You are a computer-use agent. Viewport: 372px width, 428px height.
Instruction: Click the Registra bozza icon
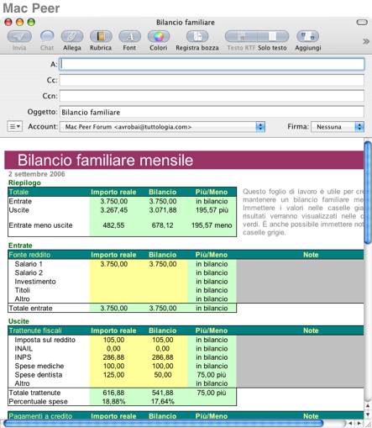(x=197, y=36)
